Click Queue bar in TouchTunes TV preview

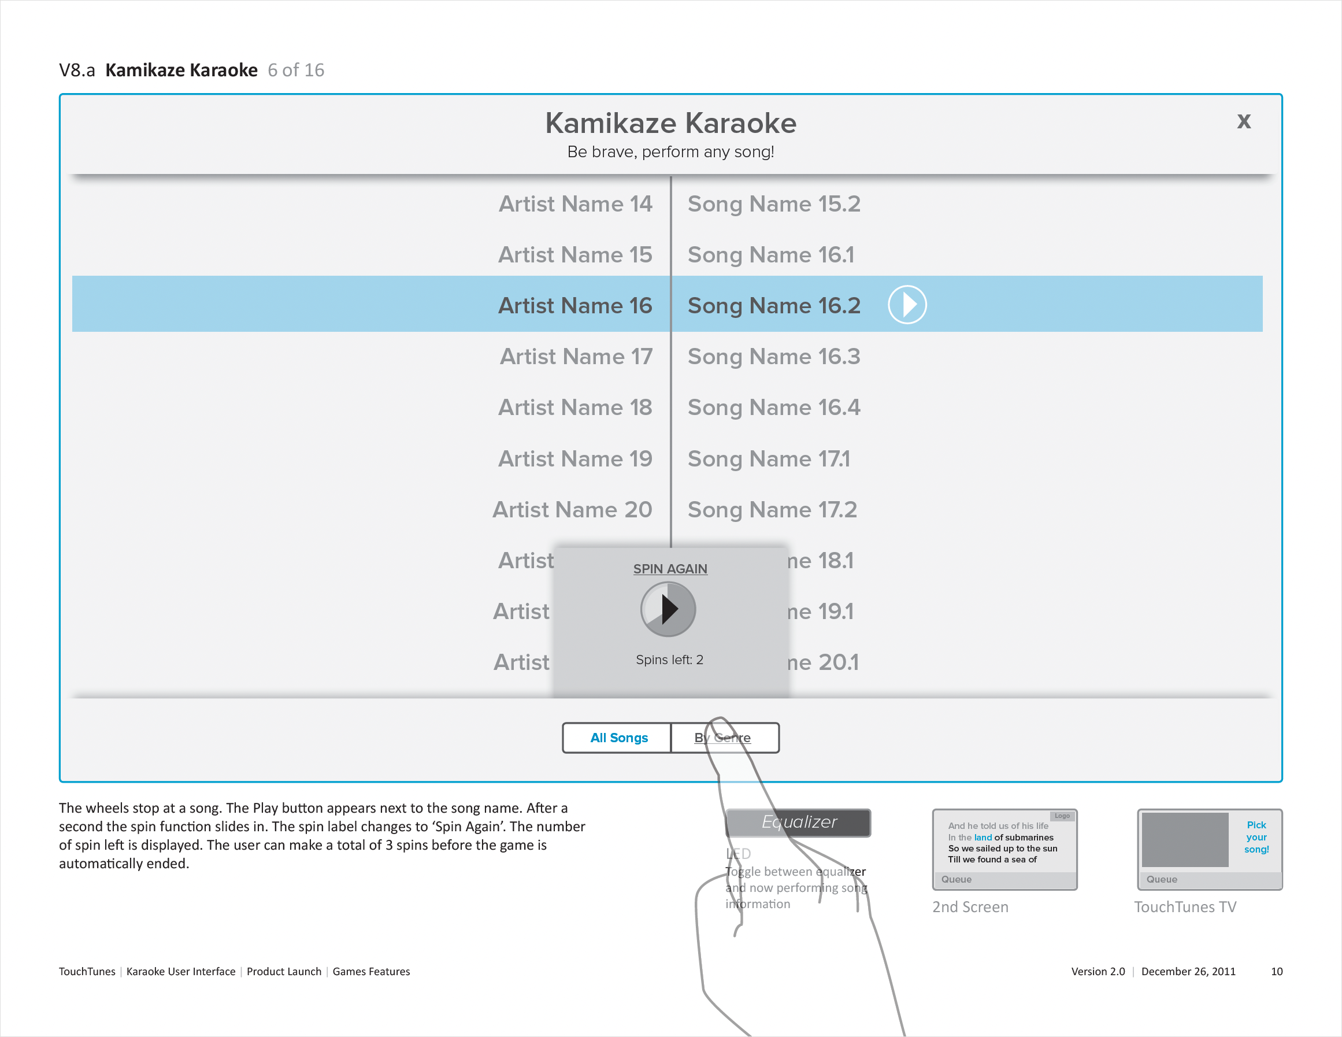pyautogui.click(x=1209, y=880)
